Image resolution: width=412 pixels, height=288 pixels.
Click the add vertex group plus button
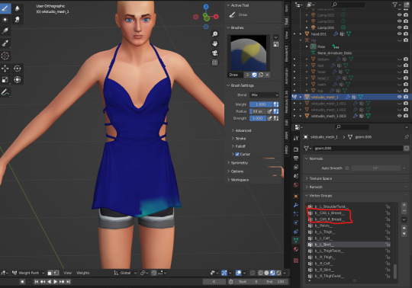(404, 205)
